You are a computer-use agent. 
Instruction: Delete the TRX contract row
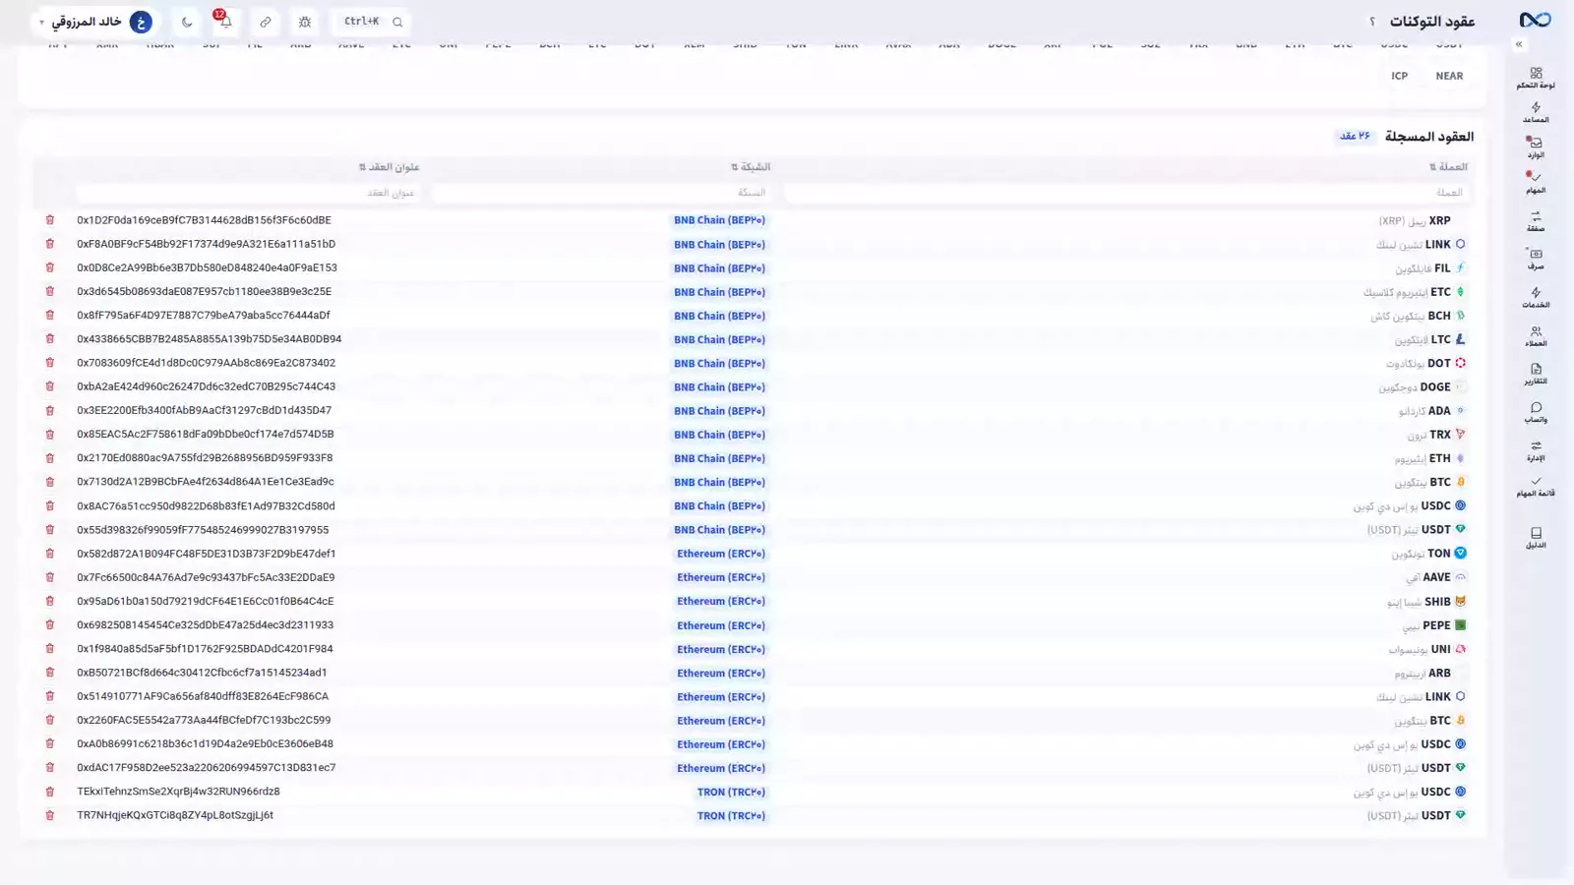tap(49, 434)
